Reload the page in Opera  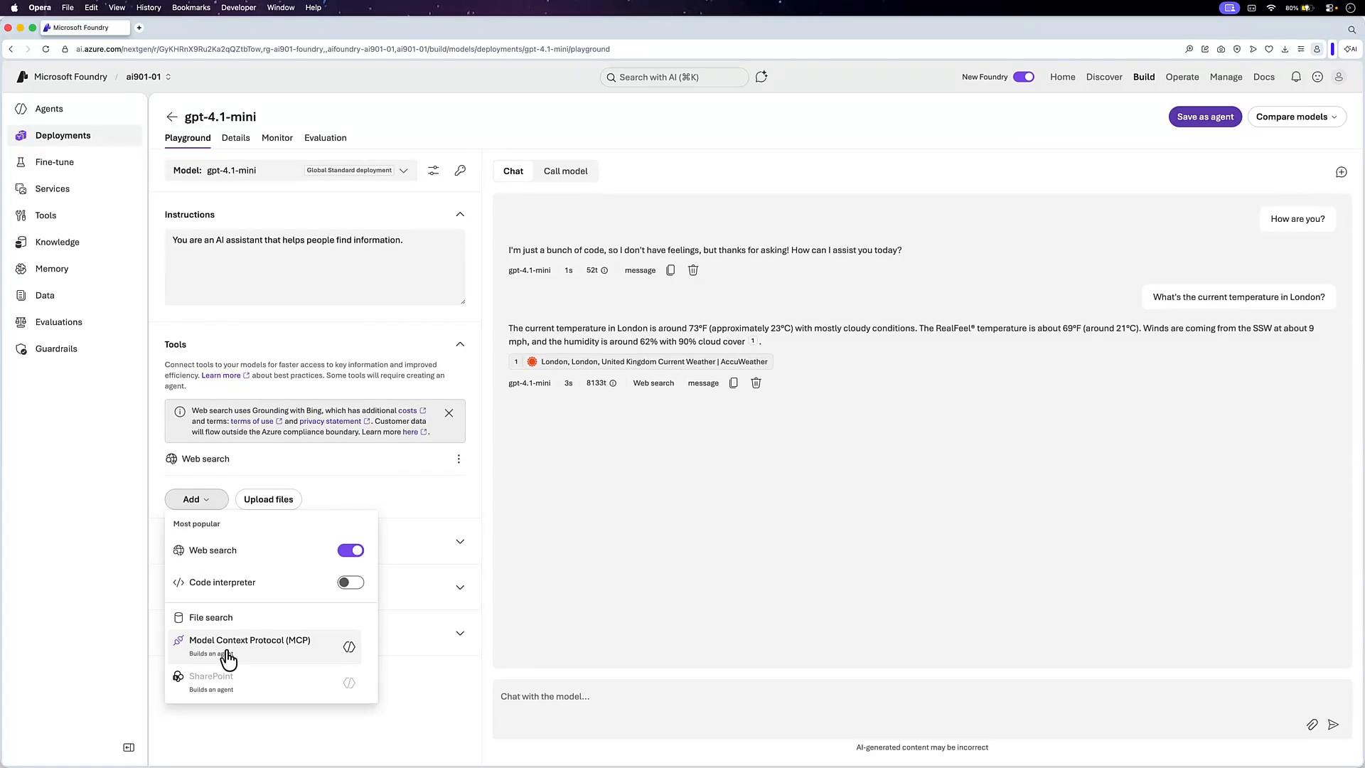pyautogui.click(x=45, y=49)
